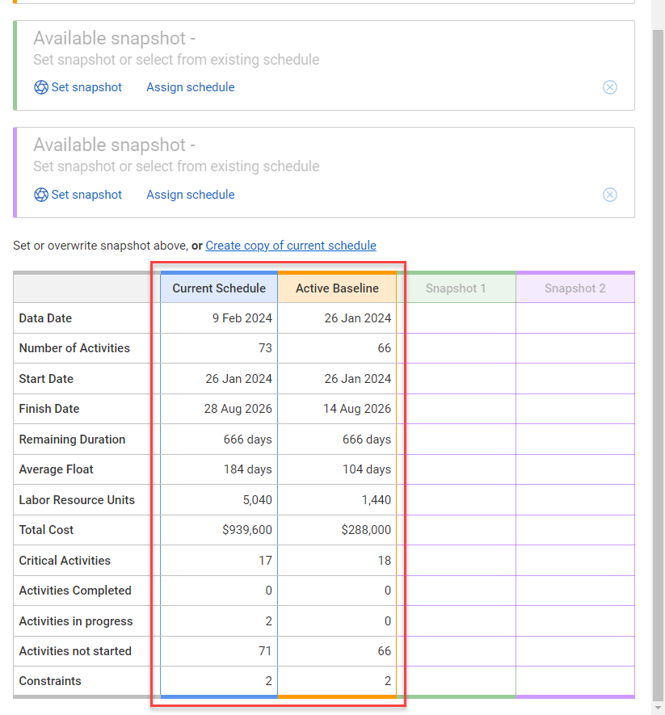Click the scrollbar down arrow
Screen dimensions: 665x715
pyautogui.click(x=656, y=708)
